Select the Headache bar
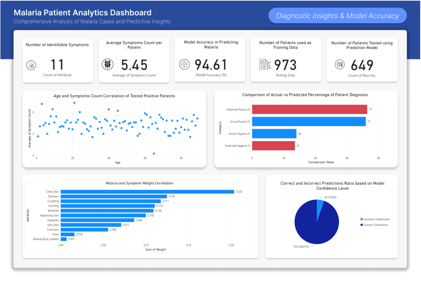421x285 pixels. tap(98, 220)
